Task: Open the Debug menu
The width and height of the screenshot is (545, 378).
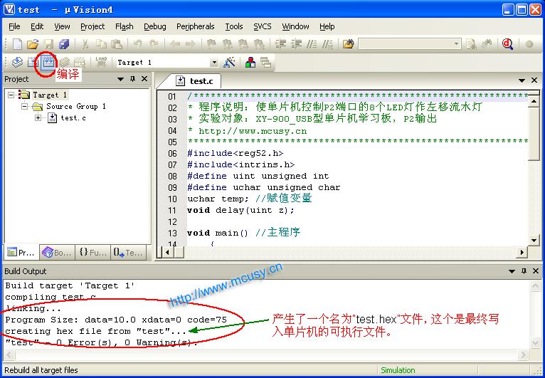Action: (x=155, y=26)
